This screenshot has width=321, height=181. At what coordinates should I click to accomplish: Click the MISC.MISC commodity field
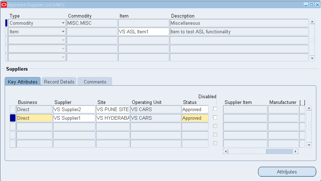tap(92, 23)
